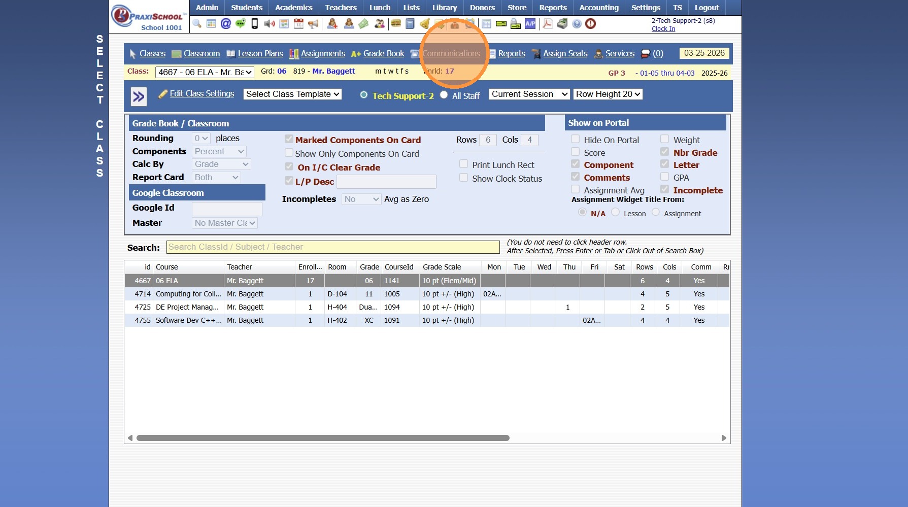Toggle the Print Lunch Rect checkbox
The height and width of the screenshot is (507, 908).
pyautogui.click(x=463, y=164)
